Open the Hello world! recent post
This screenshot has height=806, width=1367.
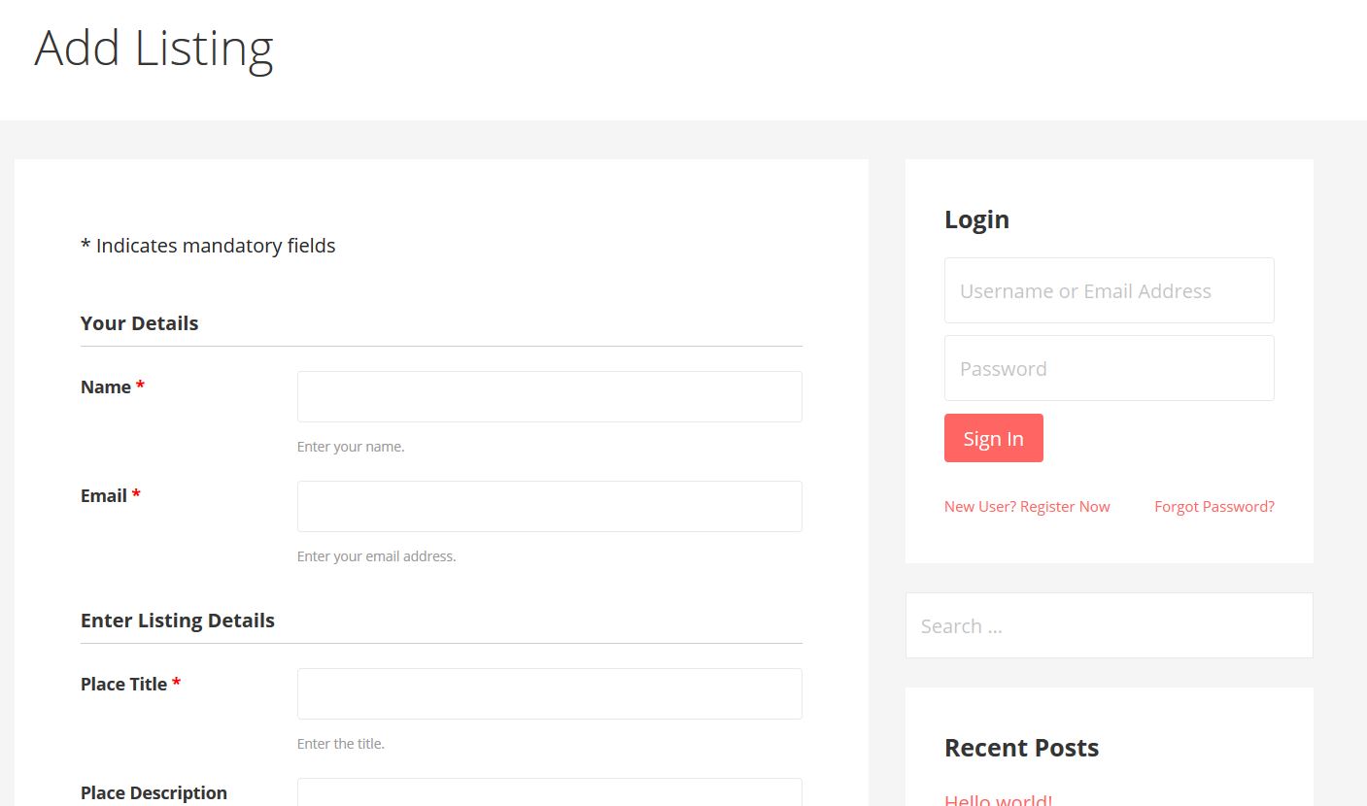tap(998, 799)
